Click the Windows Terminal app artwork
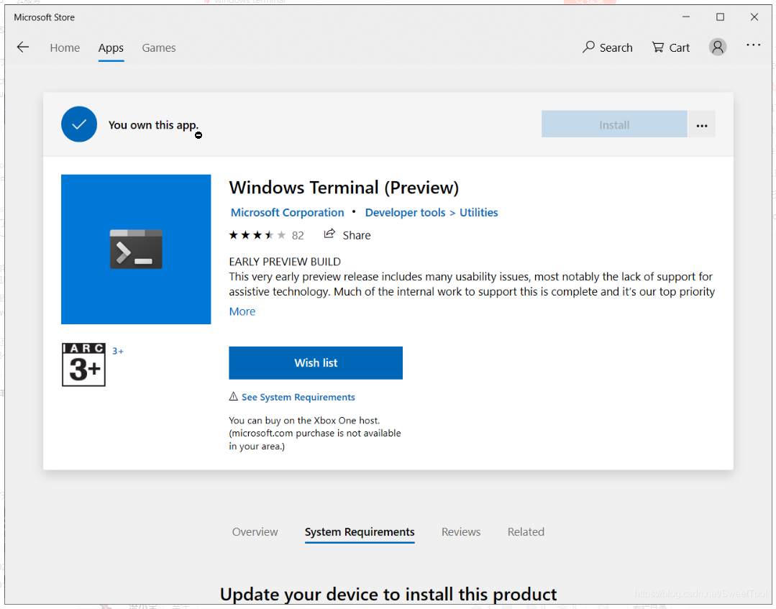 click(136, 249)
